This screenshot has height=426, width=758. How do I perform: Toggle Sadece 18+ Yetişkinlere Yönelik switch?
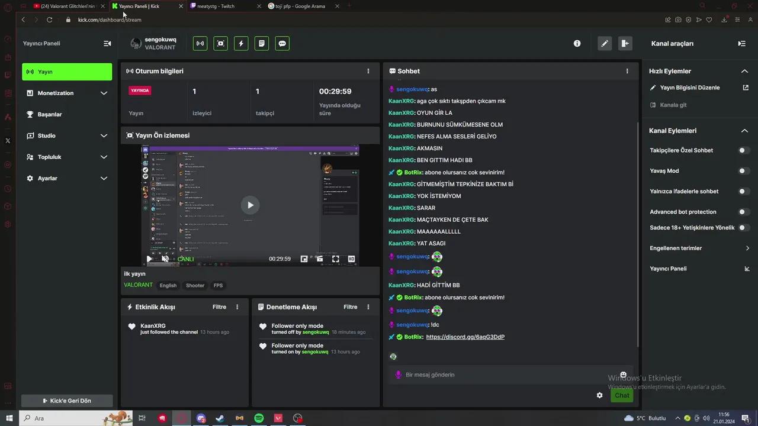pos(744,228)
